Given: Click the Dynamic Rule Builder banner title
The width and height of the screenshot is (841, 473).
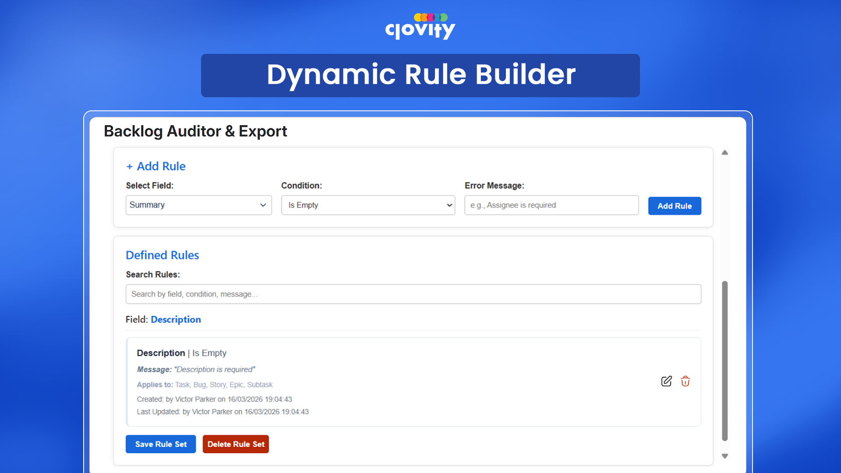Looking at the screenshot, I should [x=420, y=74].
